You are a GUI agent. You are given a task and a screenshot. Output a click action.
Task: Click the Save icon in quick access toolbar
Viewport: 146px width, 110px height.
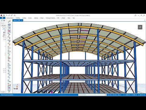click(4, 15)
